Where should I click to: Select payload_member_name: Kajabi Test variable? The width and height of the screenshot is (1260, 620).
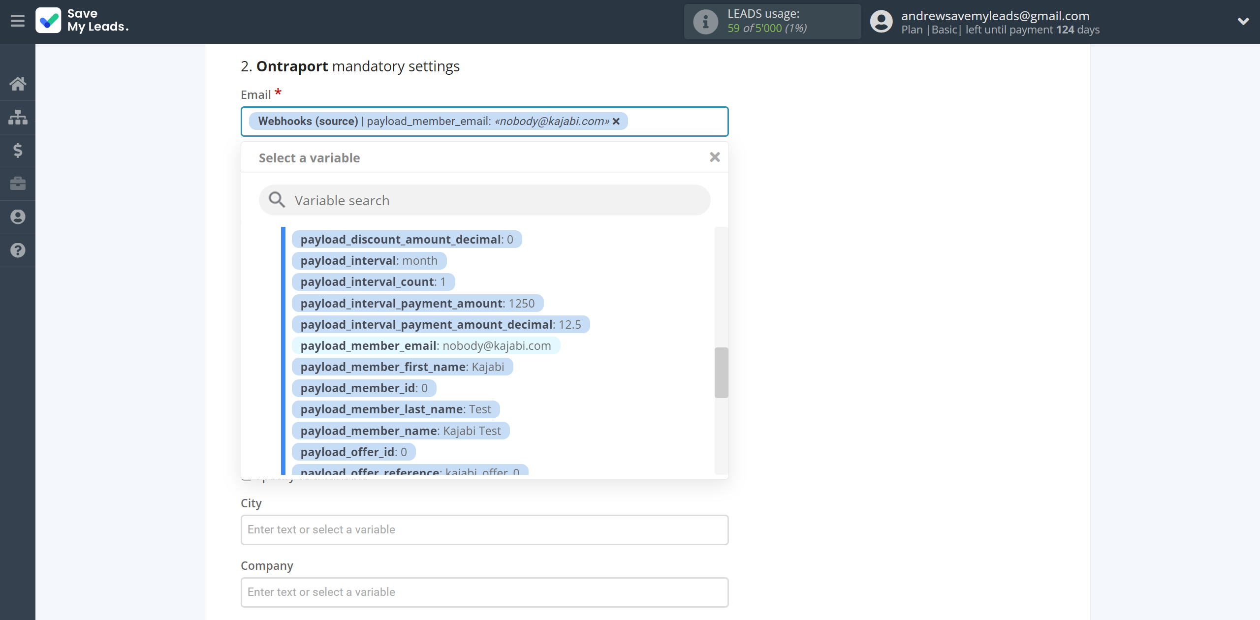pyautogui.click(x=401, y=431)
